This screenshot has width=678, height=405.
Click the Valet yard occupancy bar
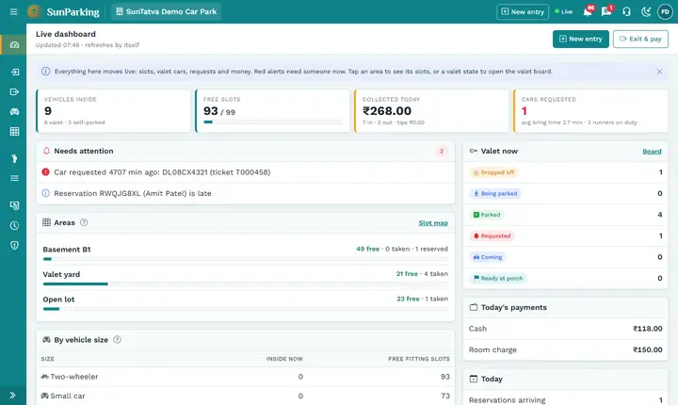click(x=246, y=283)
